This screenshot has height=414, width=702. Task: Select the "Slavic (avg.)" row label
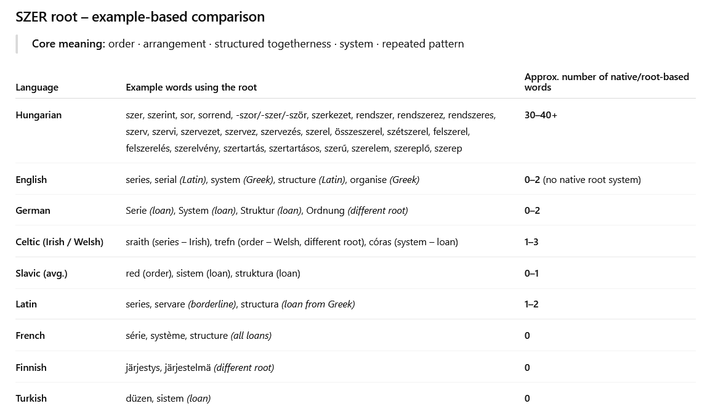click(41, 274)
